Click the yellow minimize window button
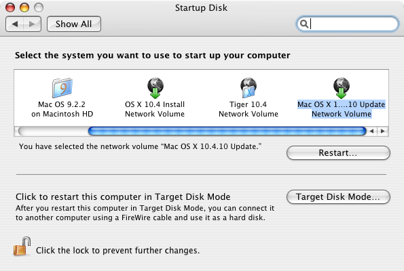404x271 pixels. (24, 7)
